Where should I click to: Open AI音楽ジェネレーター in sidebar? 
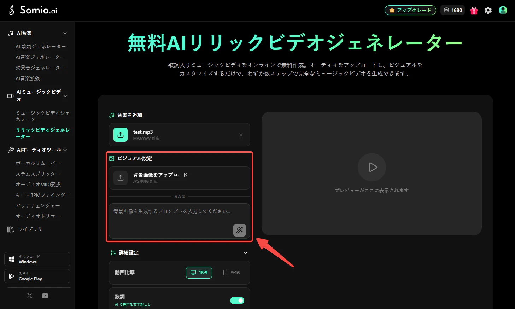point(40,57)
